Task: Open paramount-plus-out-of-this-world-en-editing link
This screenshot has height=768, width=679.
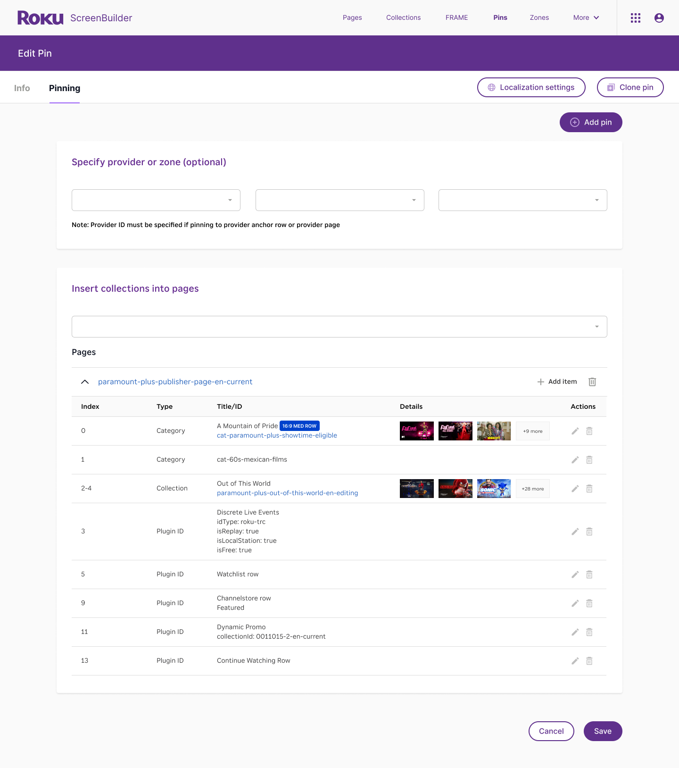Action: (x=287, y=493)
